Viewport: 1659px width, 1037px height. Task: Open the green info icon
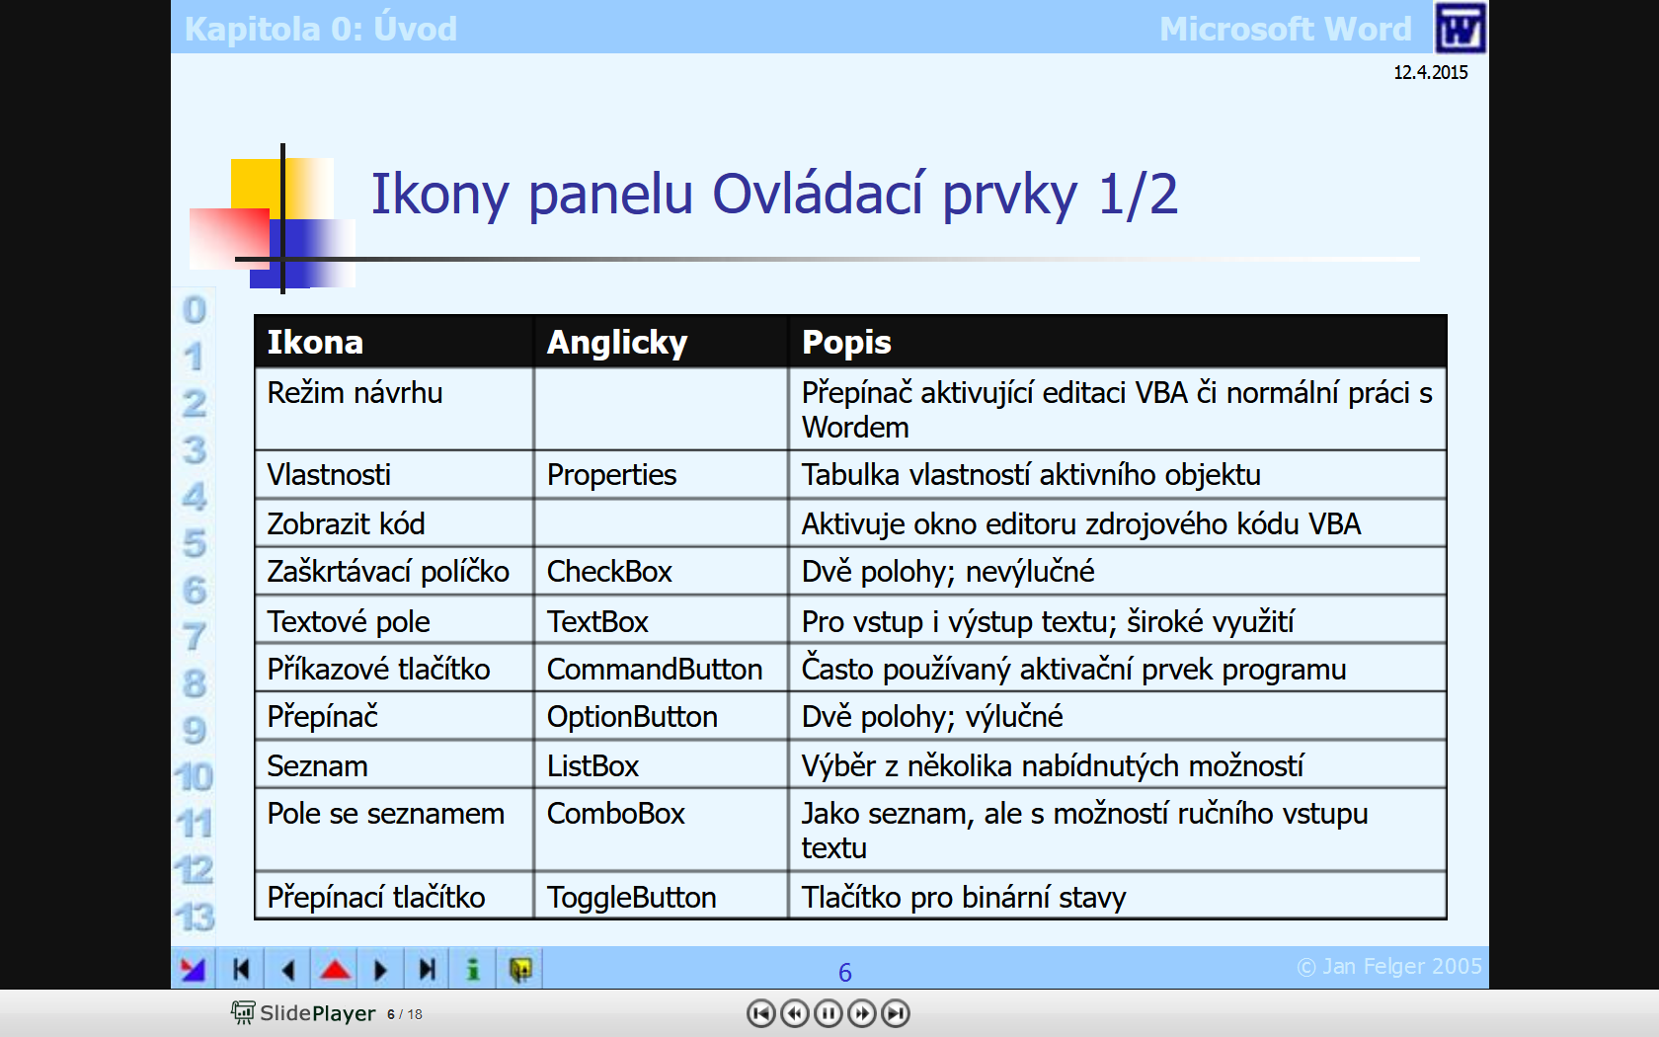(474, 969)
